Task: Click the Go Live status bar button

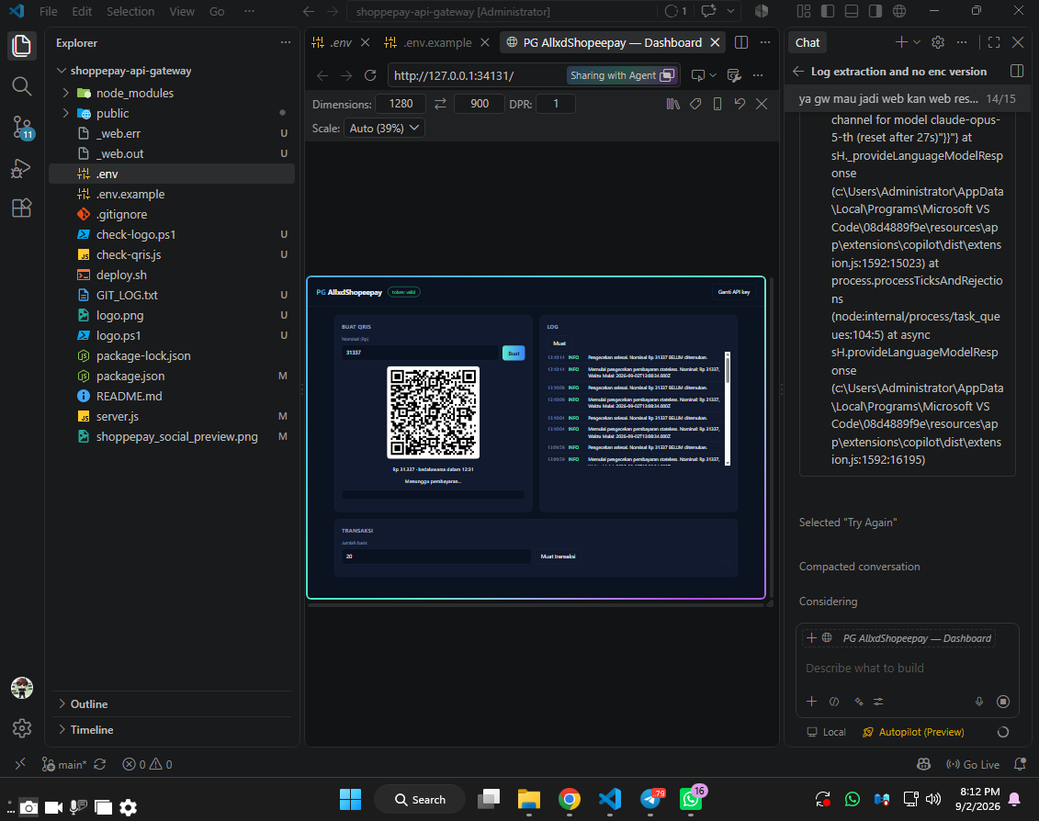Action: (973, 765)
